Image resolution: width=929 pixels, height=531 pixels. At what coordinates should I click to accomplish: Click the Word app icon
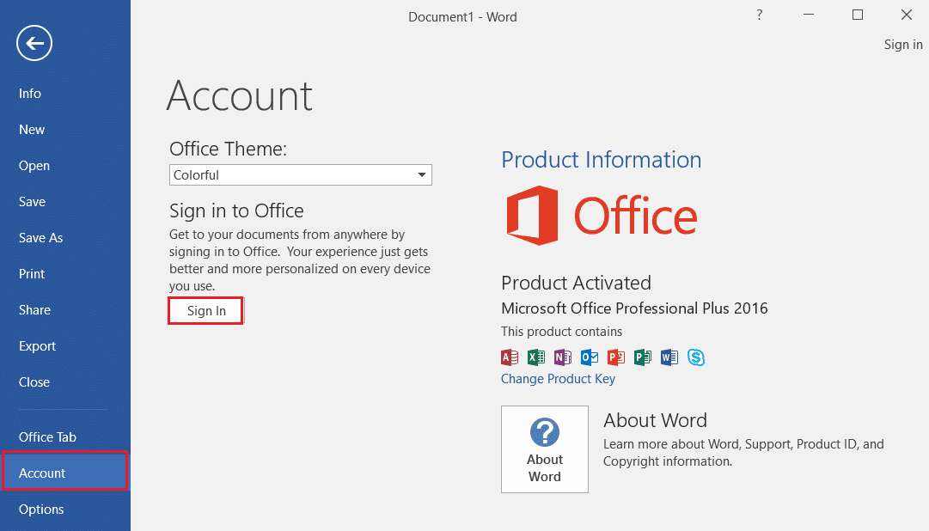pyautogui.click(x=669, y=357)
